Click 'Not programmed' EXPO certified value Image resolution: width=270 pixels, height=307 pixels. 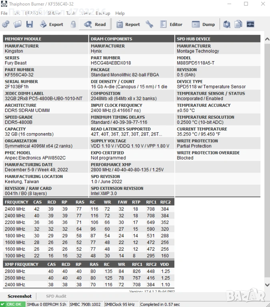[108, 158]
